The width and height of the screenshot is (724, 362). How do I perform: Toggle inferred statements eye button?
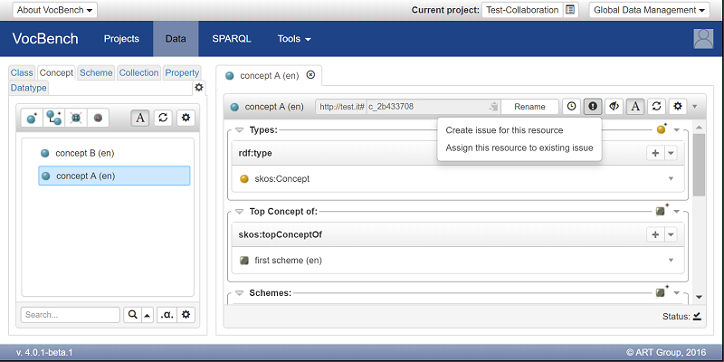click(614, 107)
